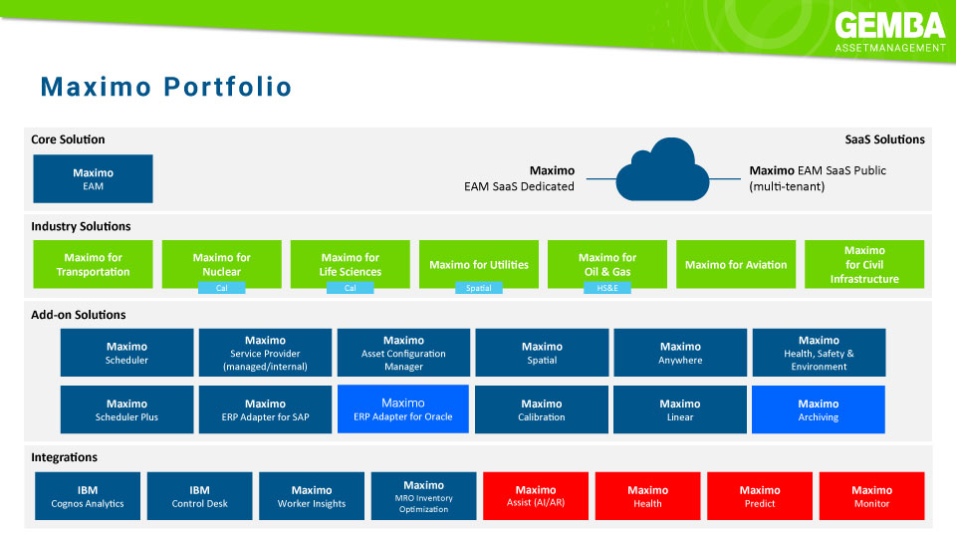
Task: Select the Spatial tag under Maximo for Utilities
Action: [479, 288]
